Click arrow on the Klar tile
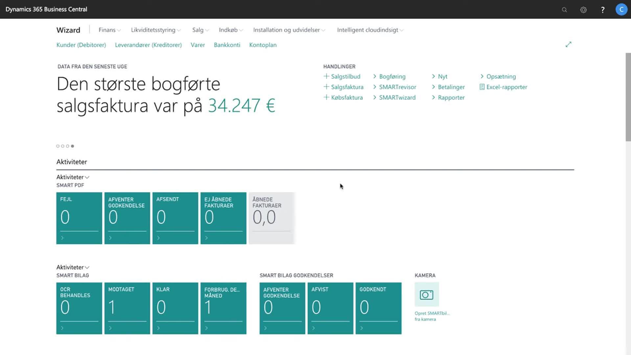631x355 pixels. (x=158, y=328)
